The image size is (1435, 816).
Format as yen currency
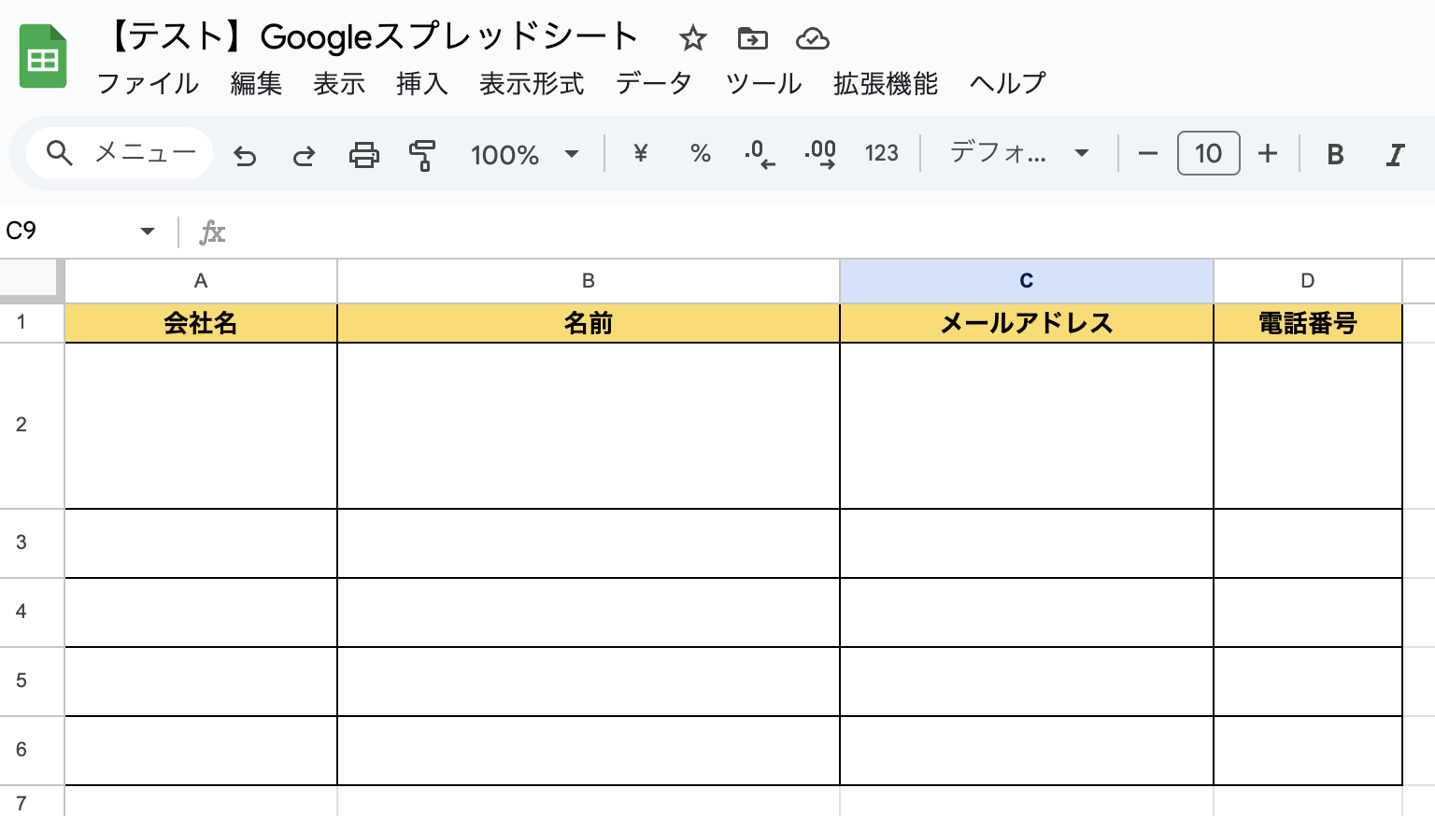point(640,153)
